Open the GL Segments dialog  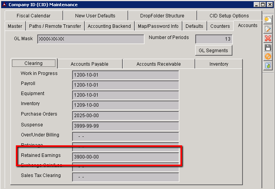[x=213, y=50]
